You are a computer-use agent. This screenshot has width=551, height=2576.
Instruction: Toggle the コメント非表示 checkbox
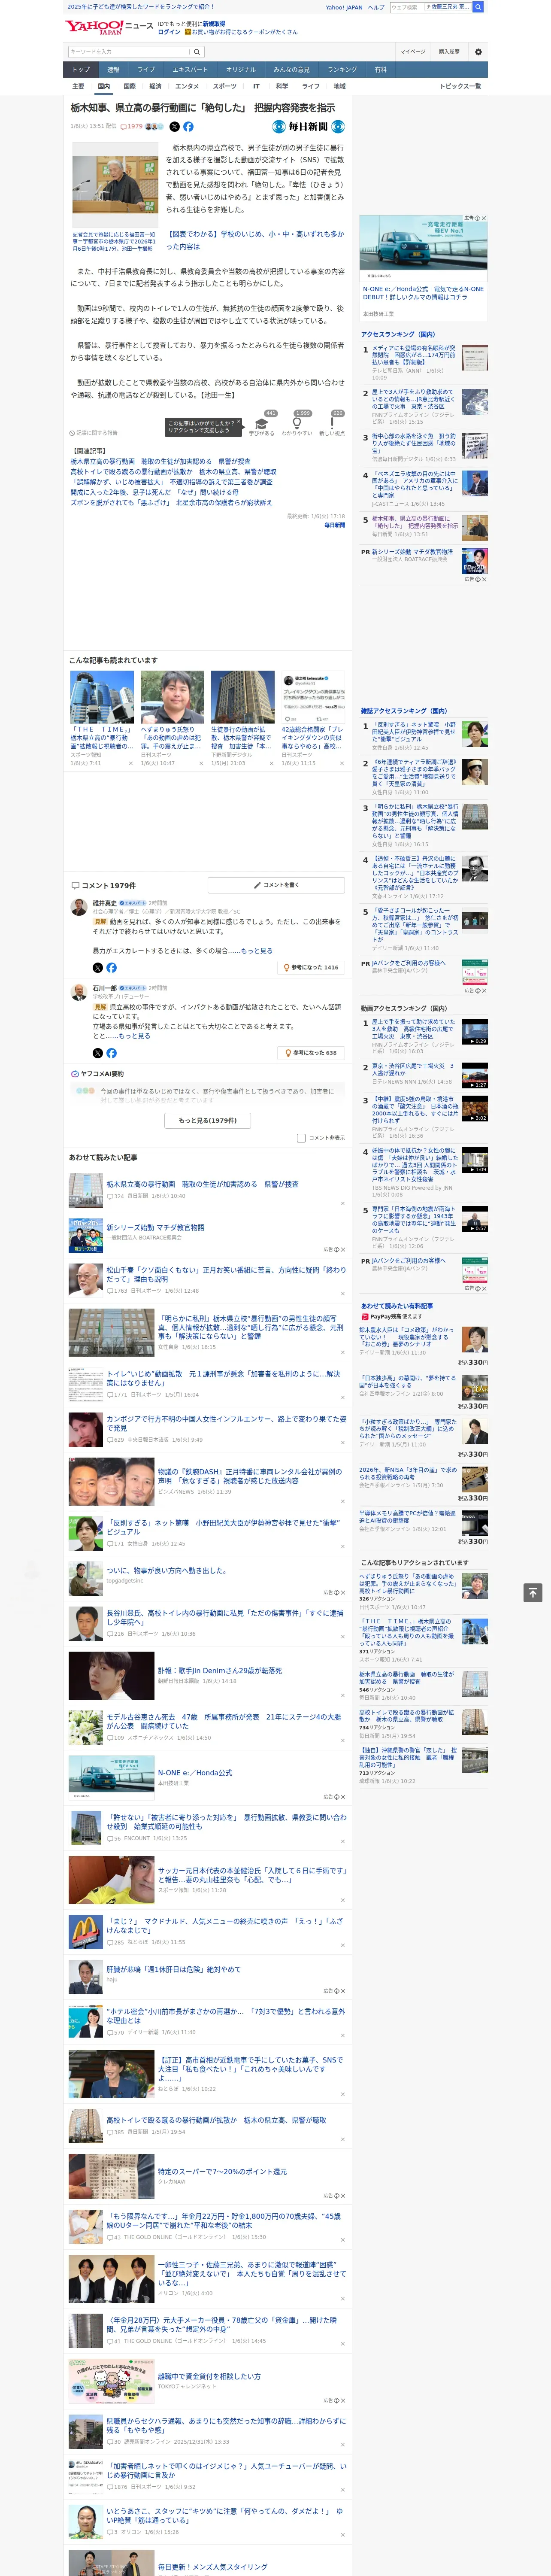click(301, 1138)
